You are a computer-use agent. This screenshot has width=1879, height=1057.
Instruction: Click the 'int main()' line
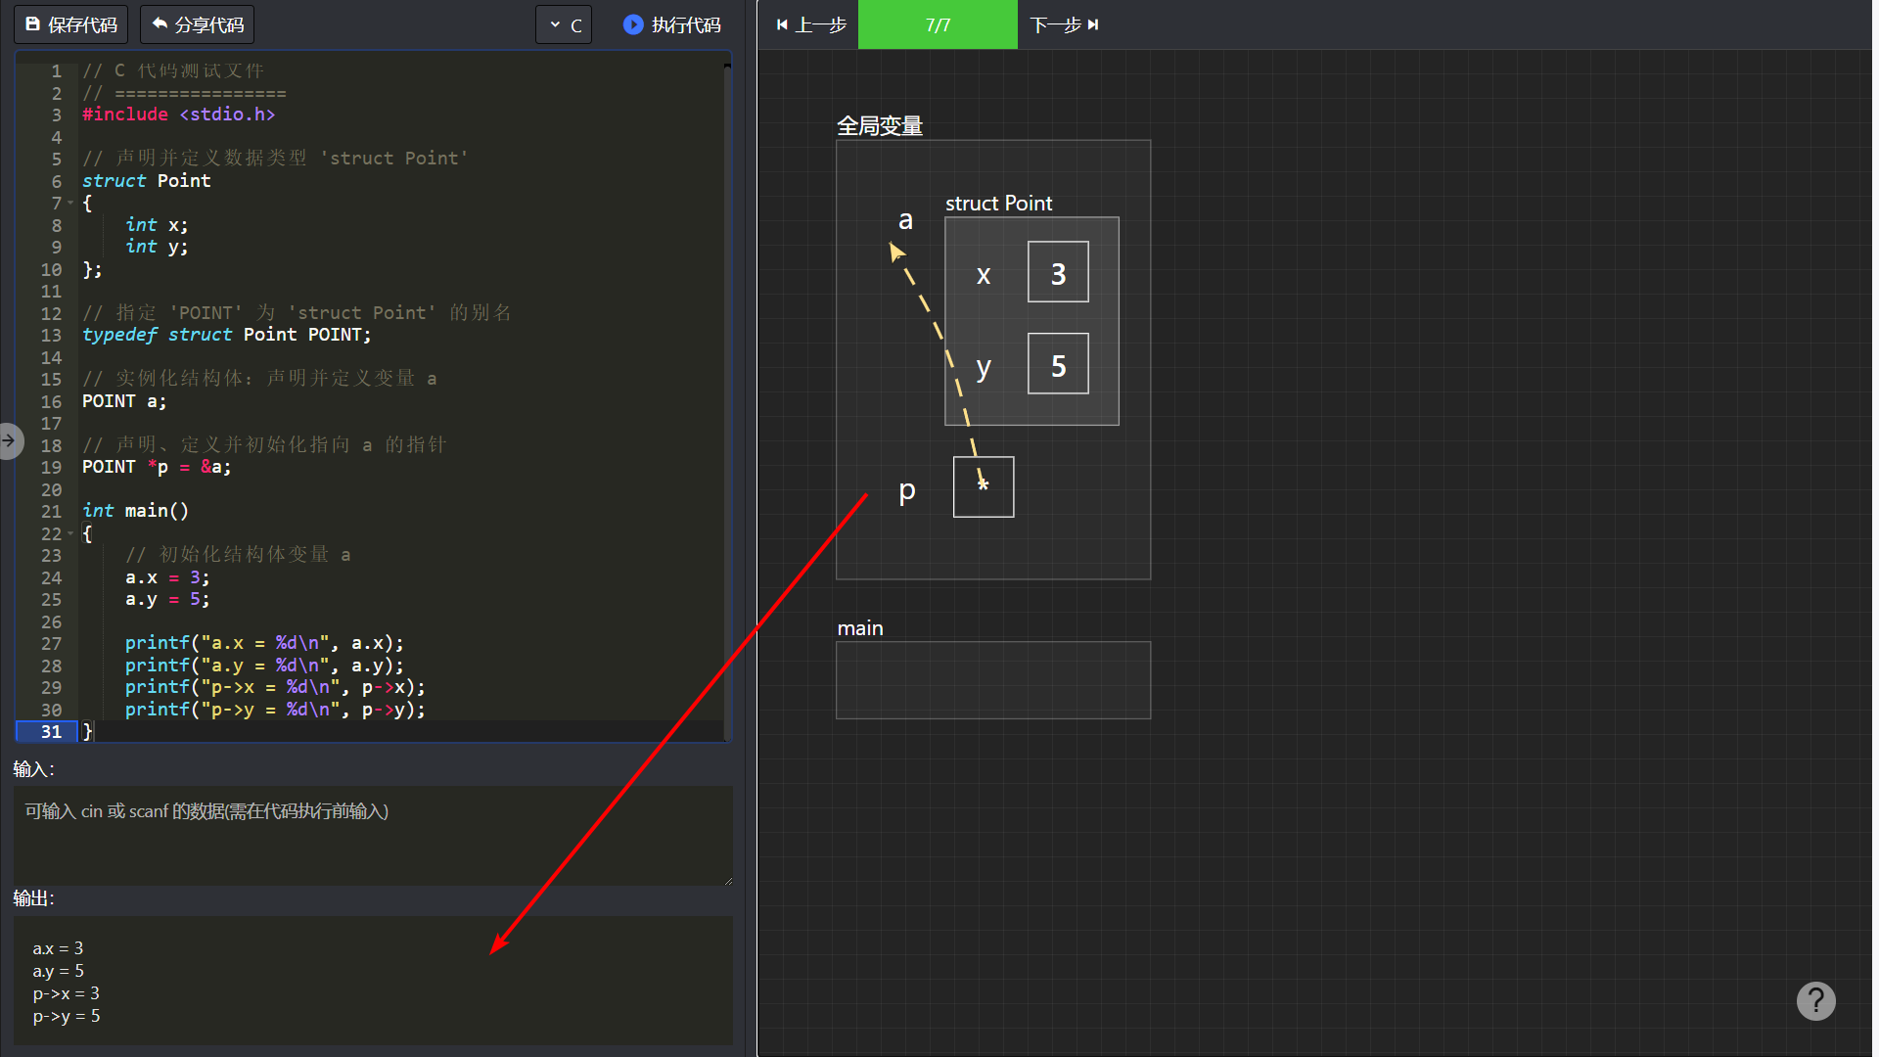pyautogui.click(x=136, y=511)
